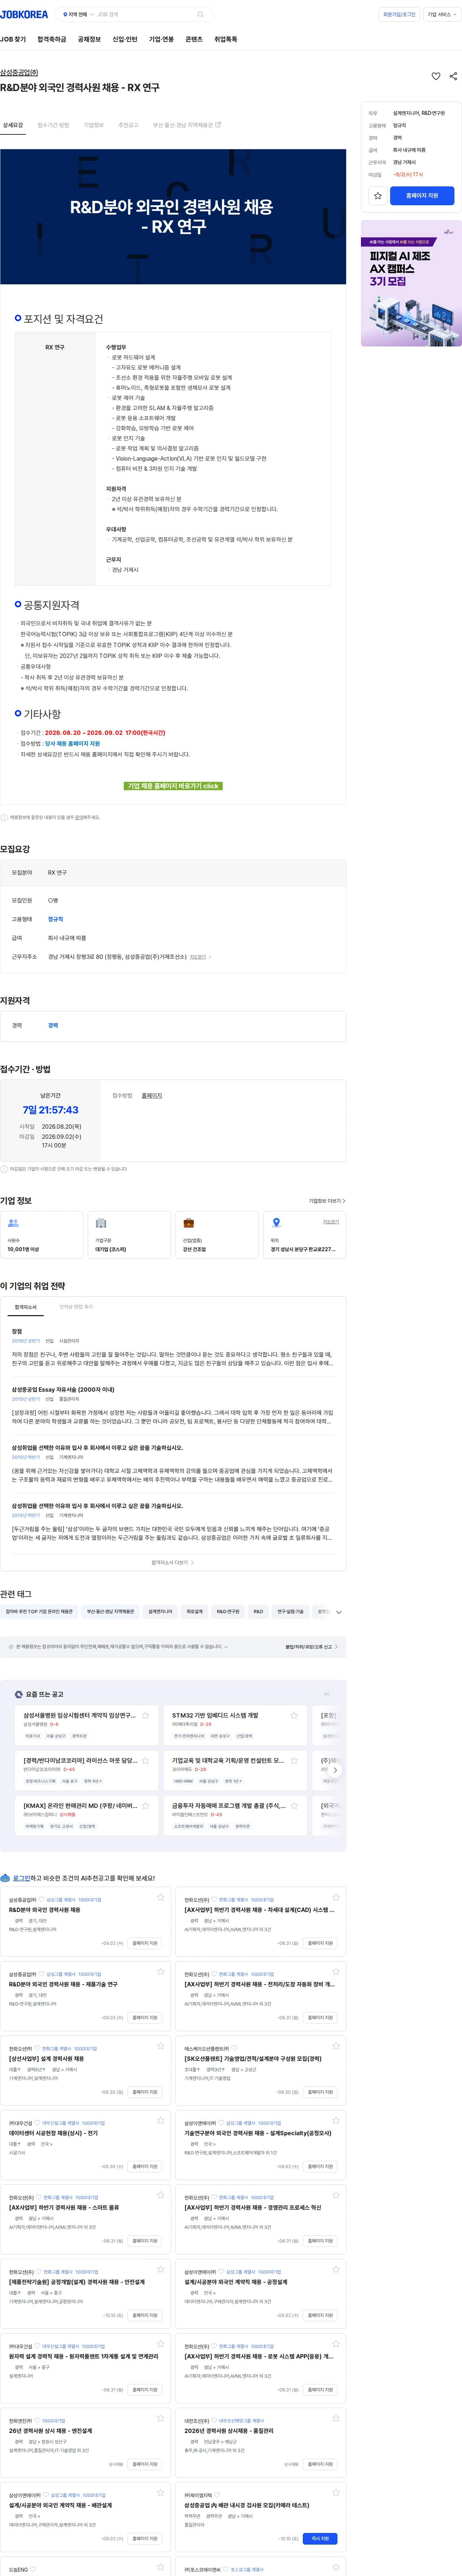The image size is (462, 2576).
Task: Save posting with the heart icon
Action: coord(436,76)
